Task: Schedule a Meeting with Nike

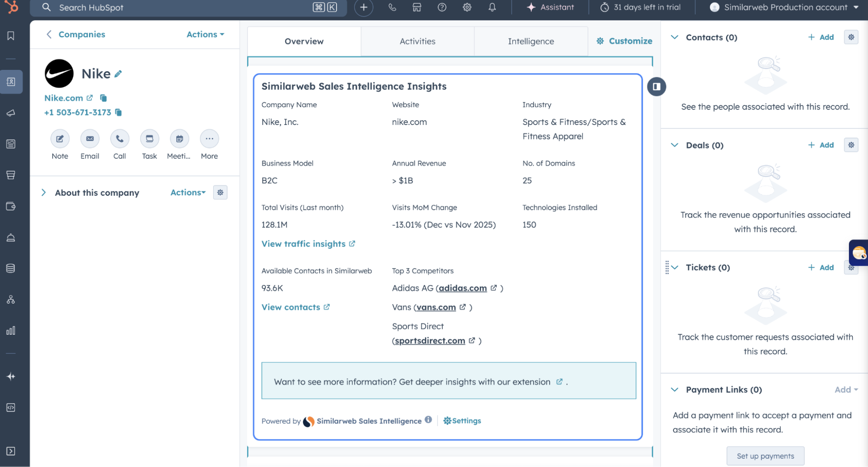Action: [179, 139]
